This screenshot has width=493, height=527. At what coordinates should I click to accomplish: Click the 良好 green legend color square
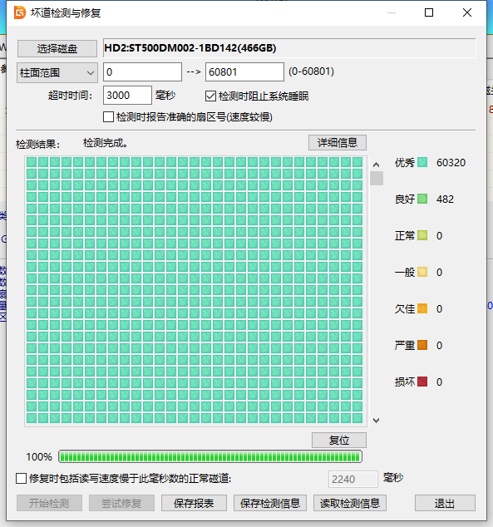(x=422, y=199)
